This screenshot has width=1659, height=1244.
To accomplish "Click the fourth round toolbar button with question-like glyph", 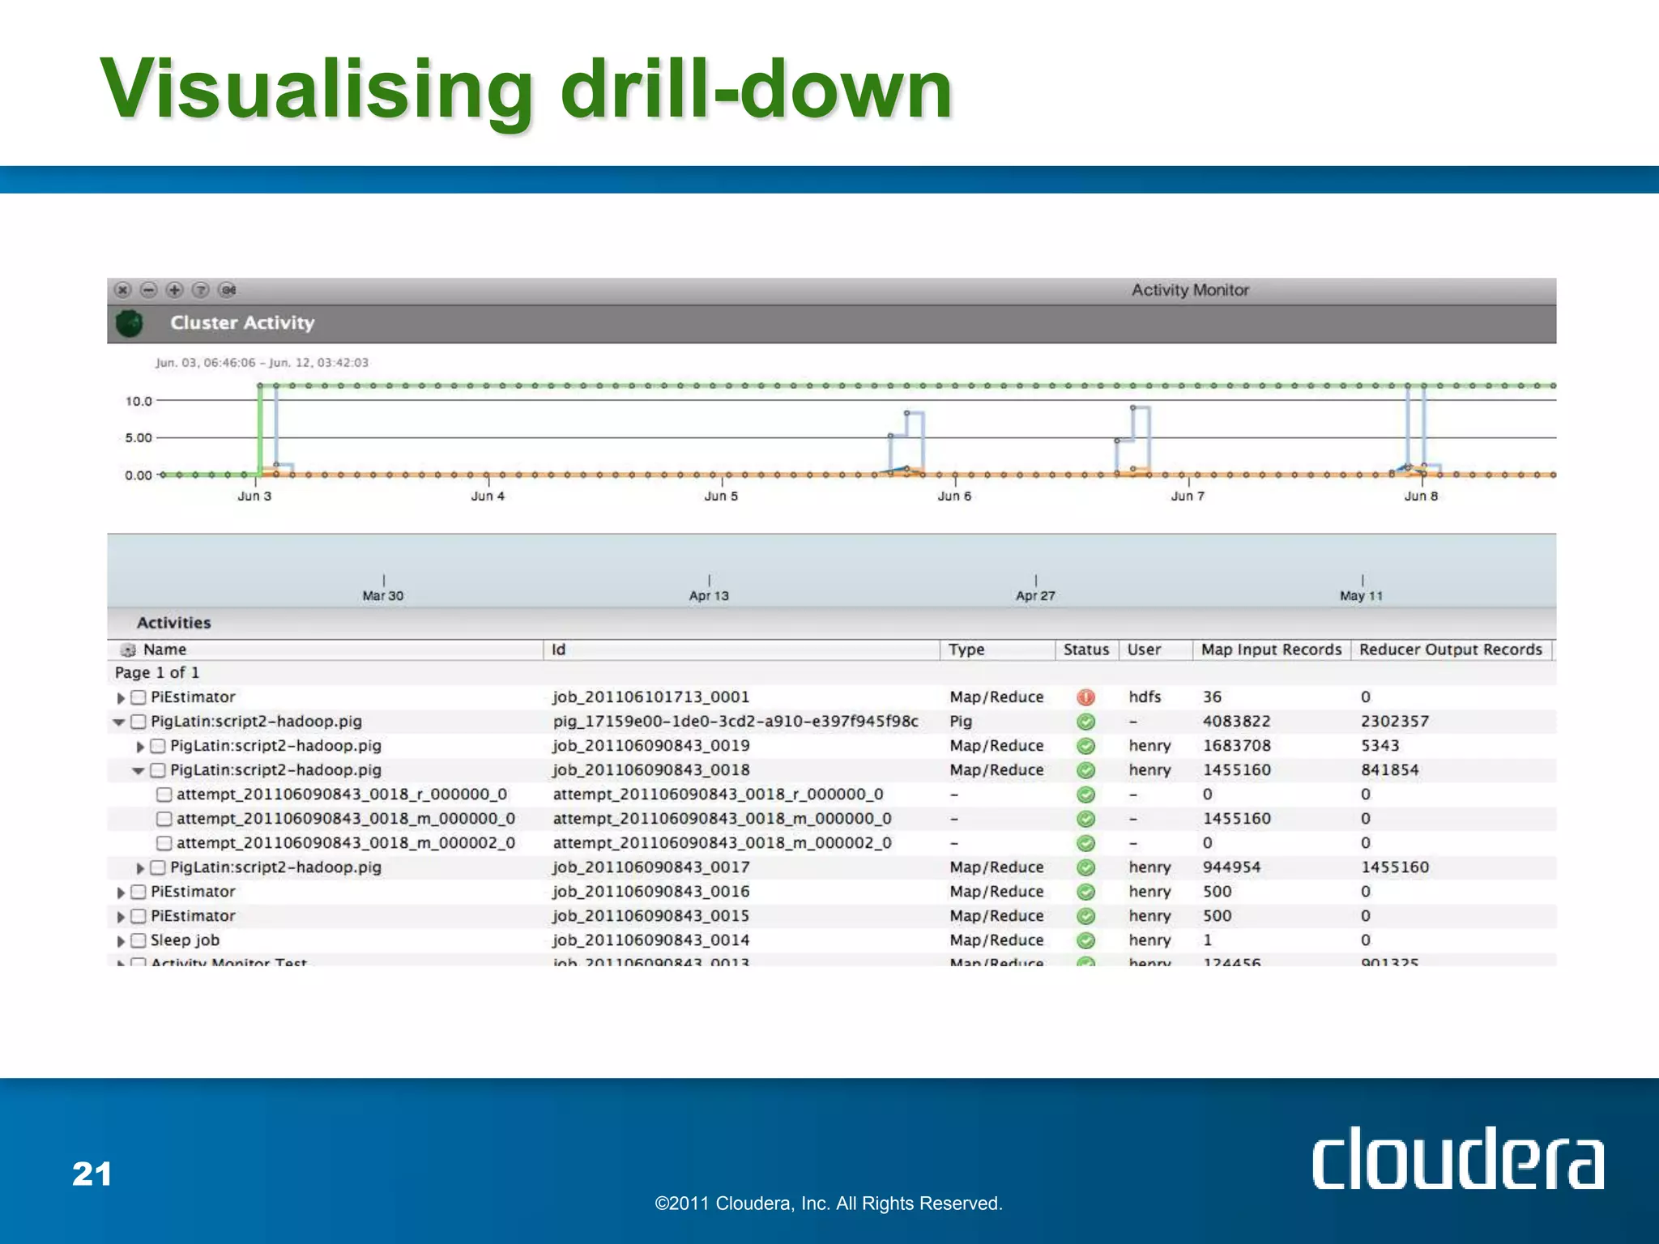I will coord(201,290).
